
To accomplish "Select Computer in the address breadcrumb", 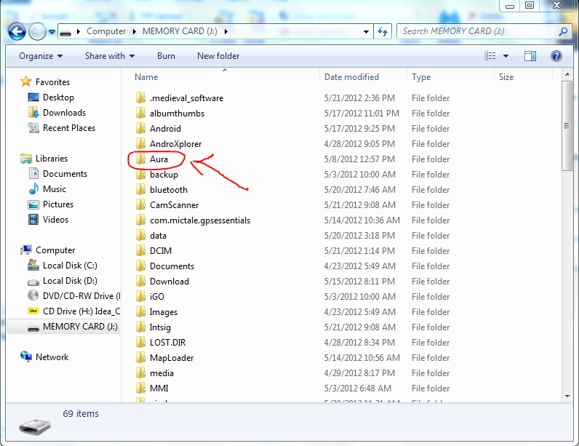I will 106,32.
